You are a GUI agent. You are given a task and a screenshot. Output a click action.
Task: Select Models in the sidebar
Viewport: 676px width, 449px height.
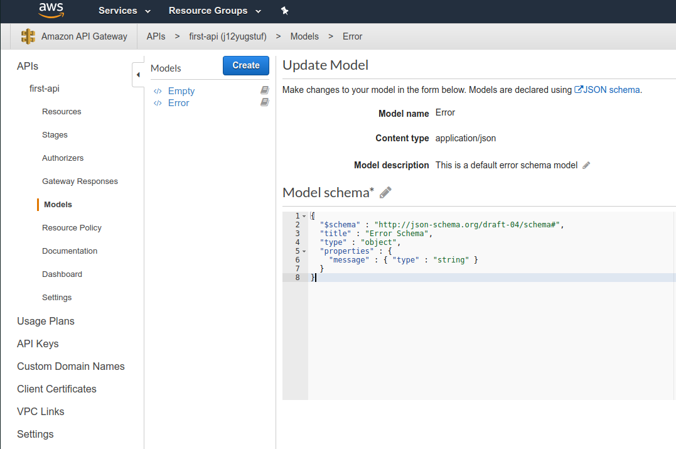tap(58, 205)
